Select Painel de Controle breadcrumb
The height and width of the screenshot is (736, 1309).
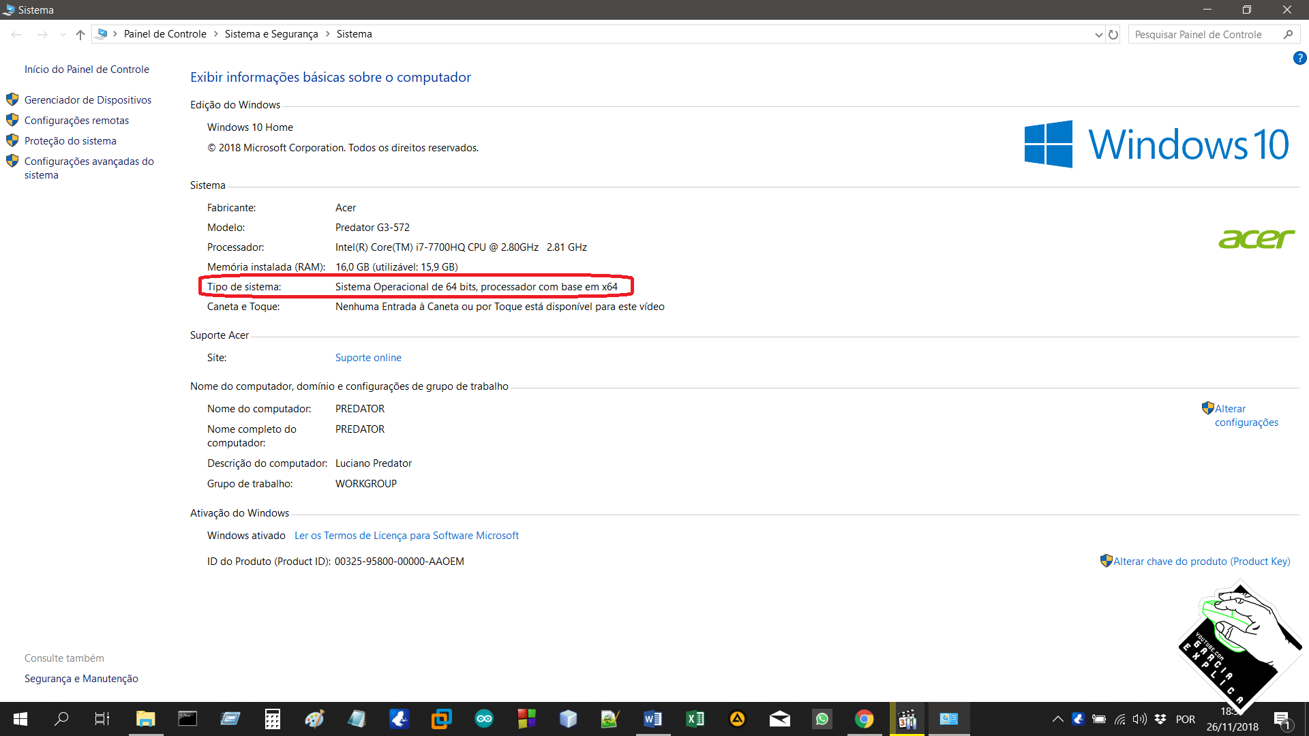pos(165,33)
